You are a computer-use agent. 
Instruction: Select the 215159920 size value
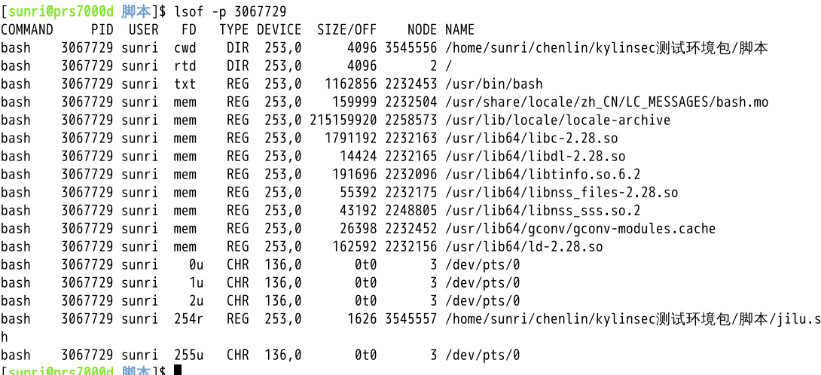coord(343,120)
